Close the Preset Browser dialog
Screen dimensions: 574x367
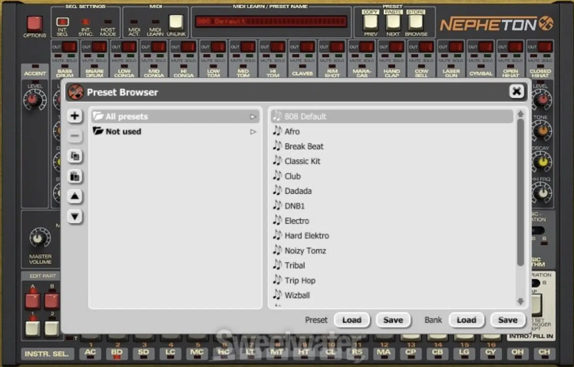(516, 91)
